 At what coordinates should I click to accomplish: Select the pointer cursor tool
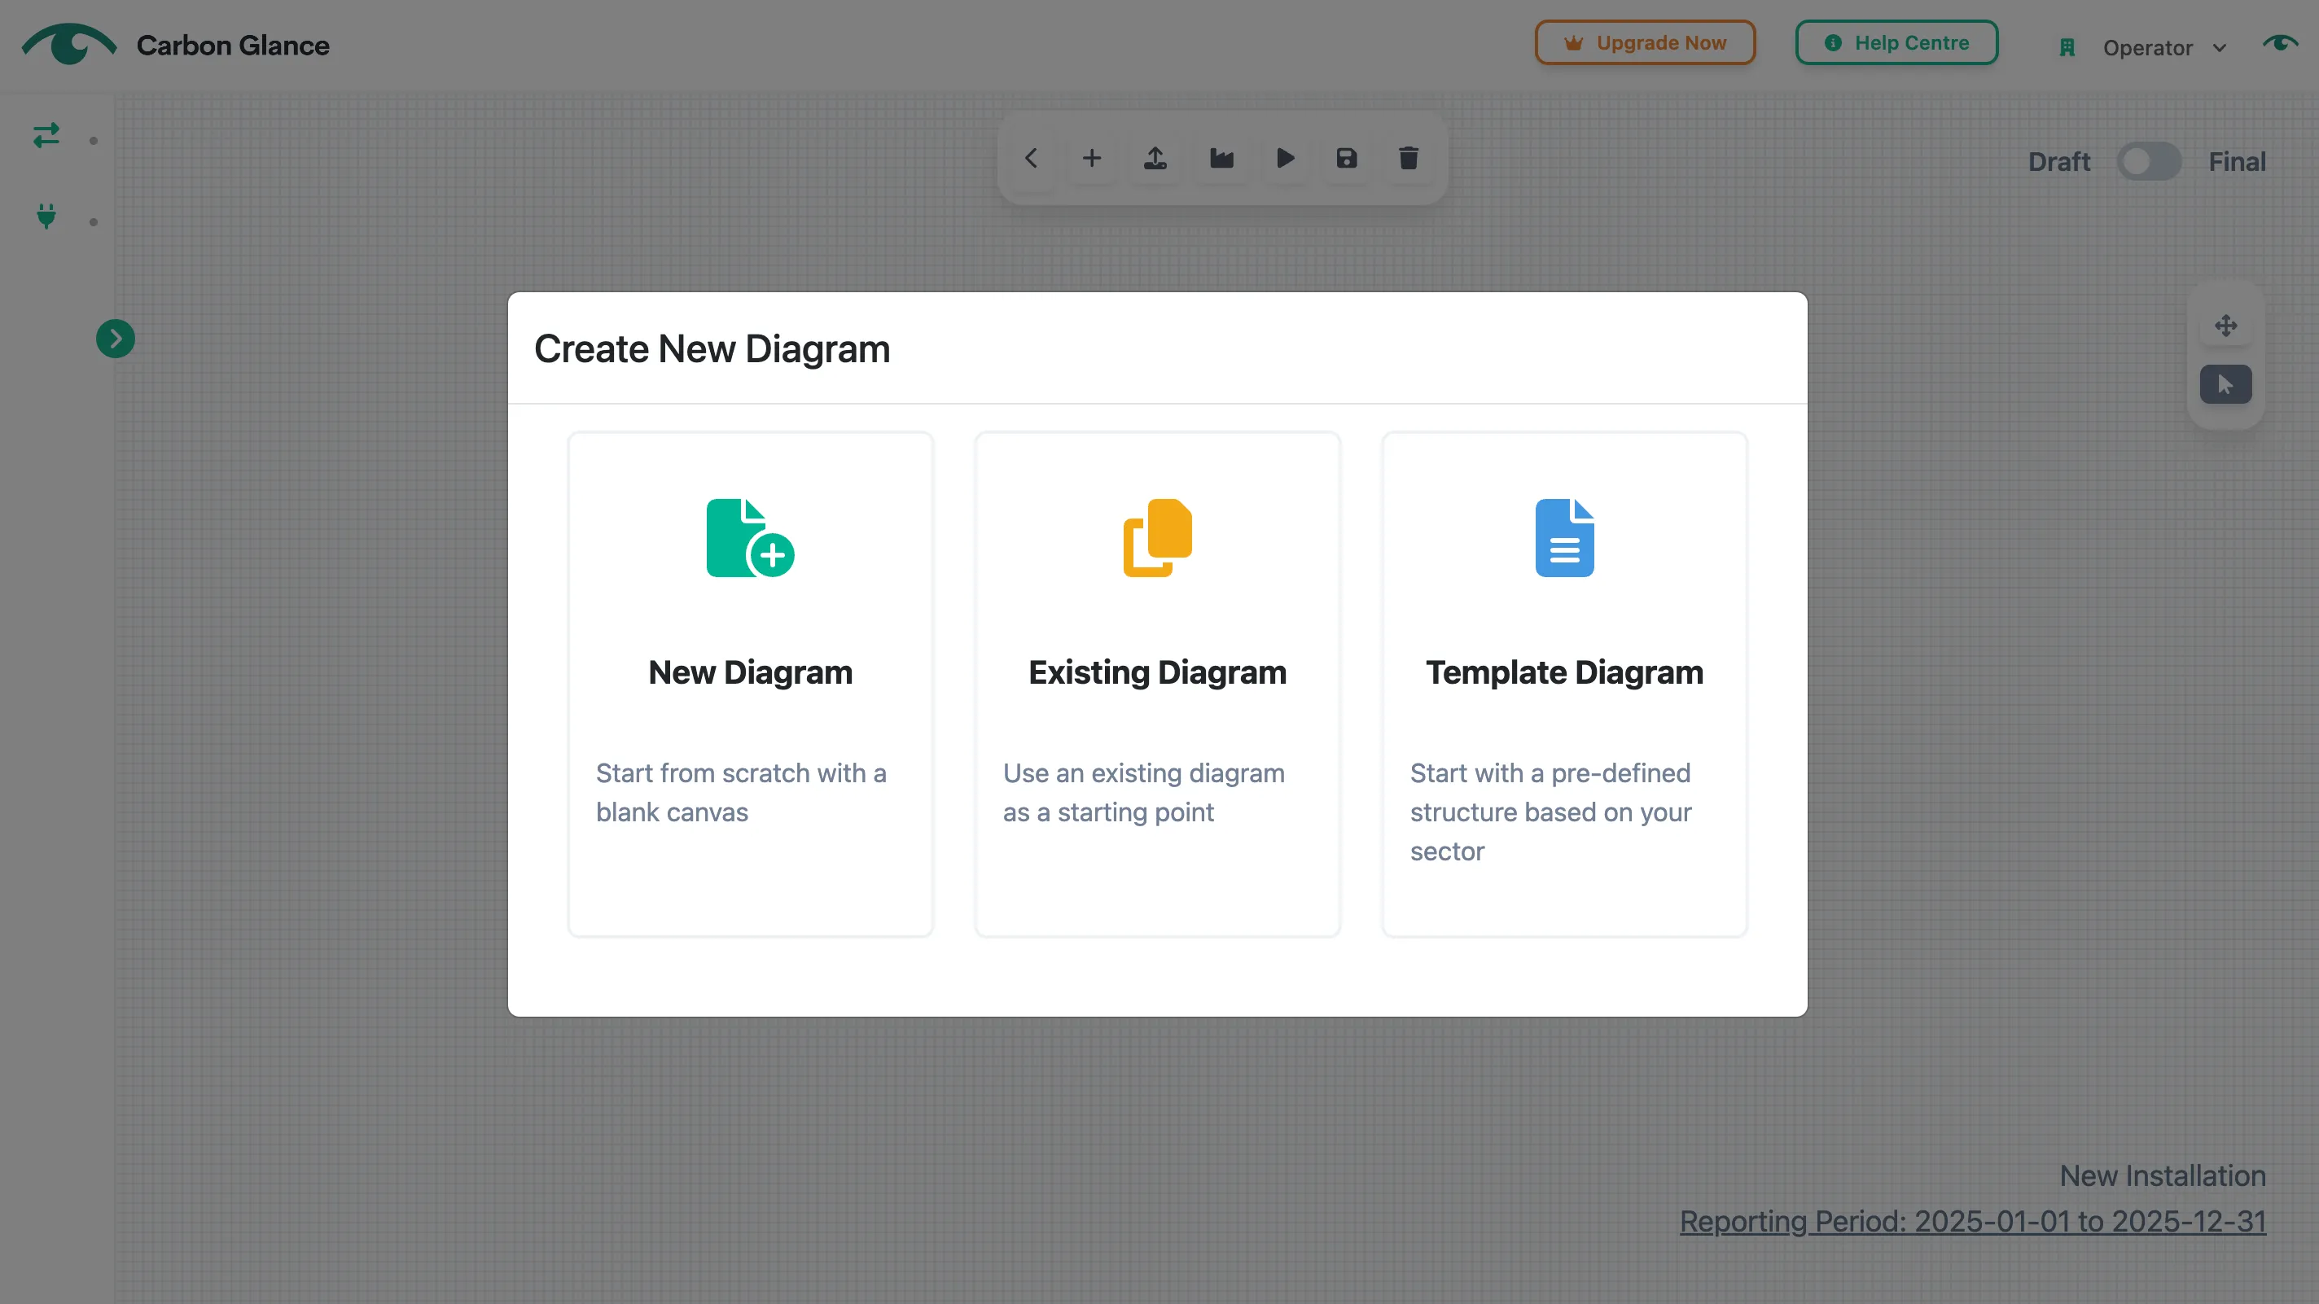tap(2226, 384)
